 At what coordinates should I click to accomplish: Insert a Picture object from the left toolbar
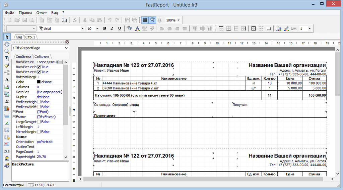pos(7,87)
